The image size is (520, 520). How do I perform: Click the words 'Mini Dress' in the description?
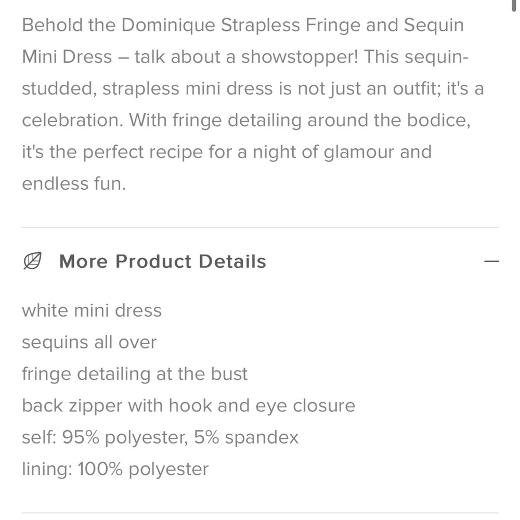[x=67, y=57]
